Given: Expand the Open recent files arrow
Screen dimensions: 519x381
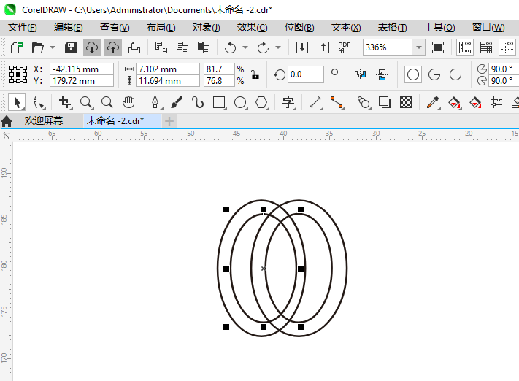Looking at the screenshot, I should coord(53,47).
